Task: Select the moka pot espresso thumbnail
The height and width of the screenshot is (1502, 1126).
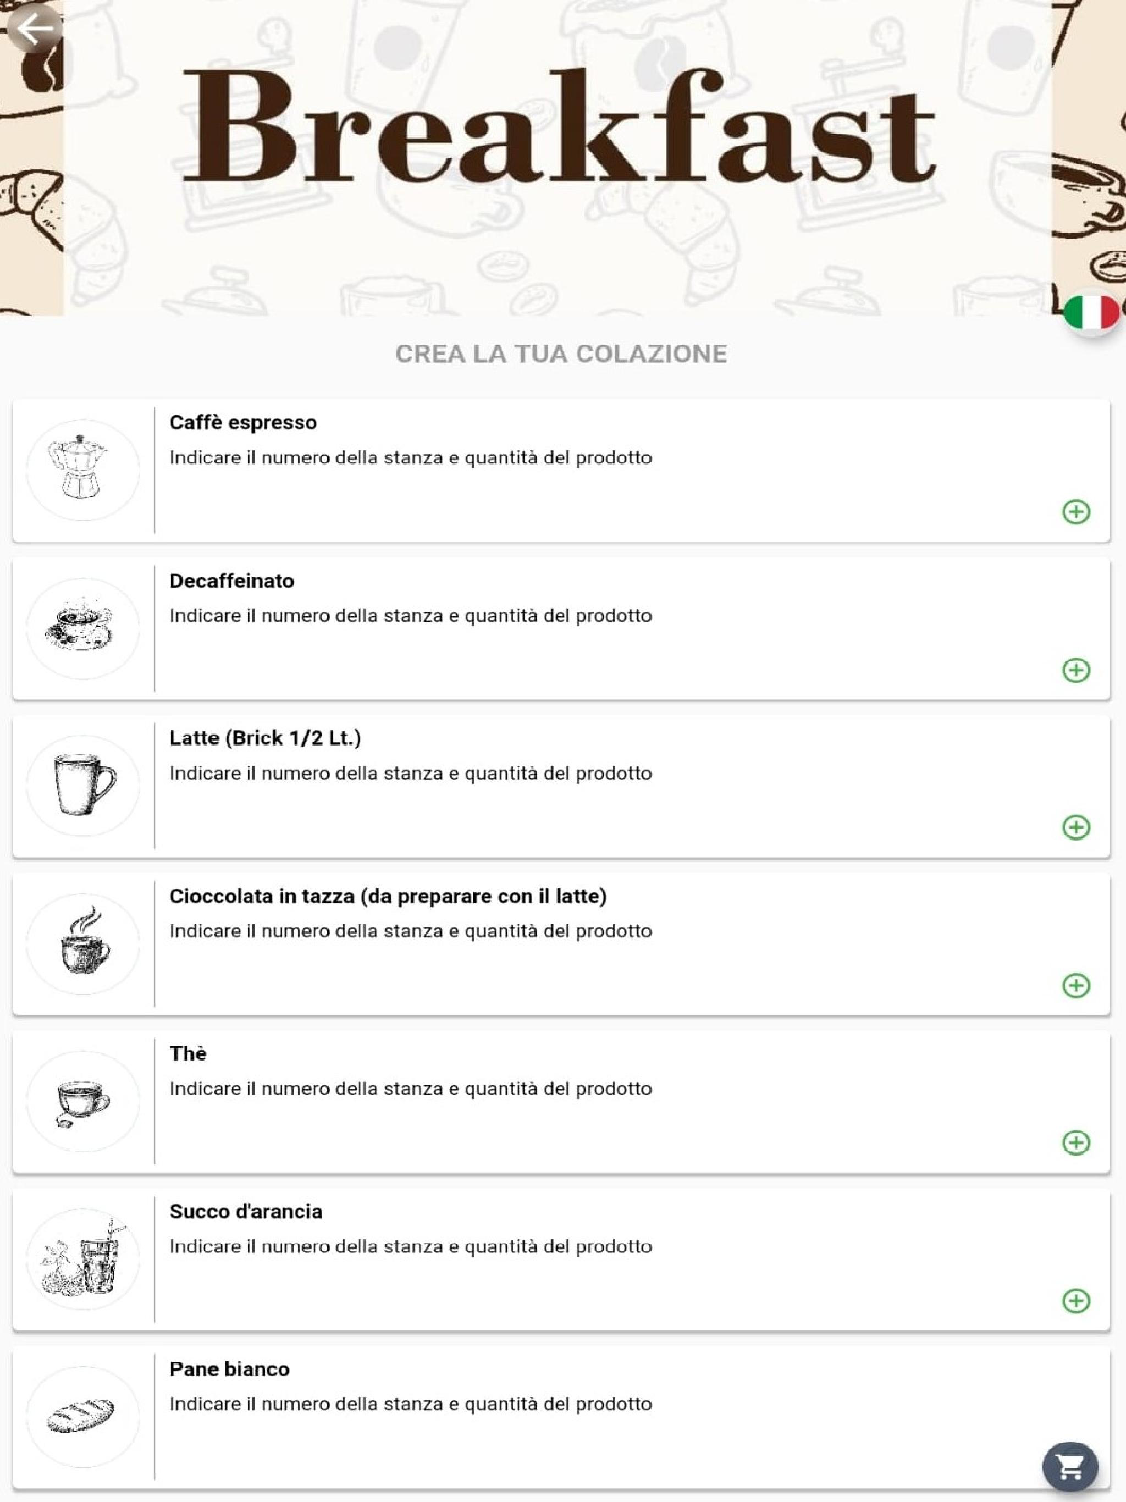Action: [83, 470]
